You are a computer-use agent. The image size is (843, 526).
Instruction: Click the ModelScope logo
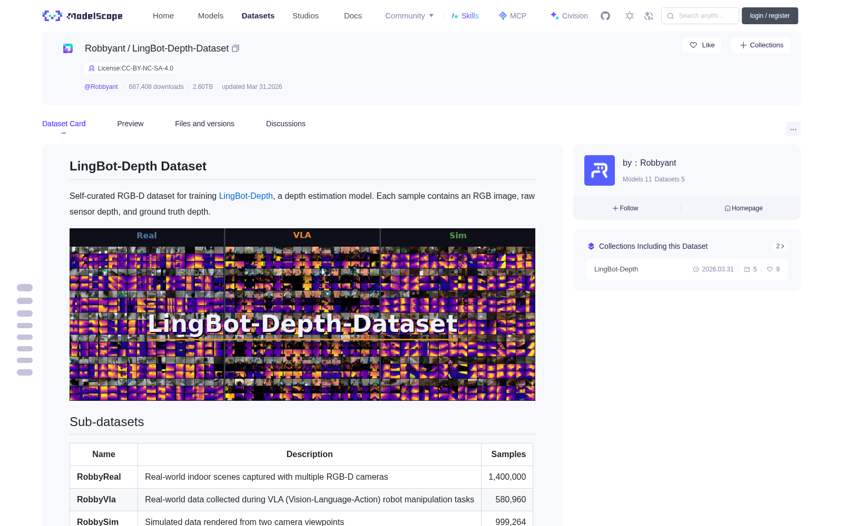[x=83, y=16]
